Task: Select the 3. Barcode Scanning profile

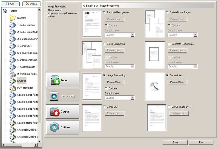Action: point(27,39)
